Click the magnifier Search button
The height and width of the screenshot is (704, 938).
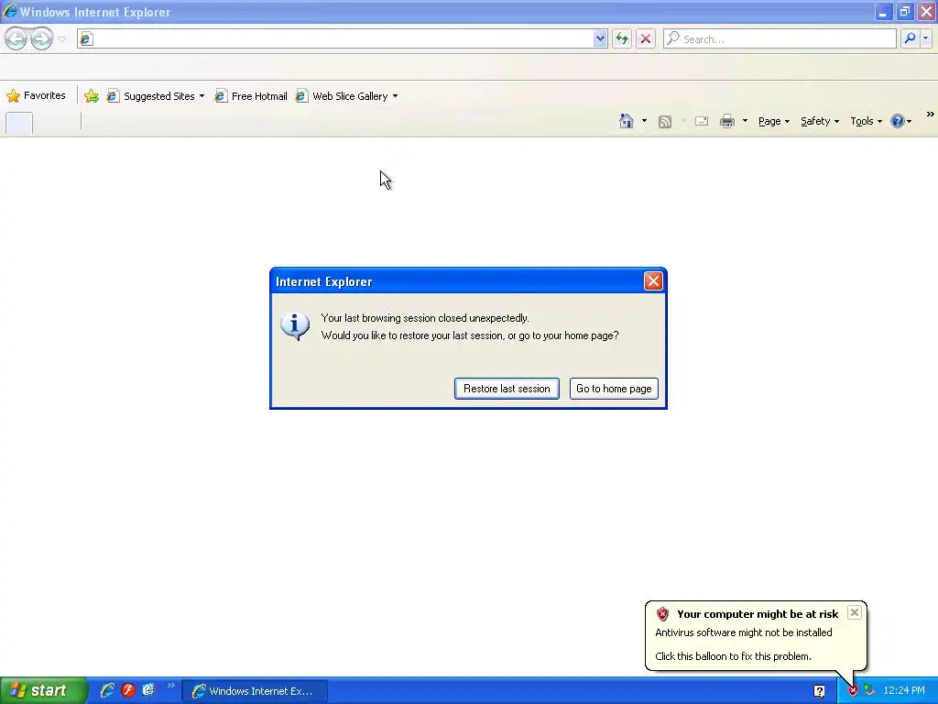click(x=910, y=38)
